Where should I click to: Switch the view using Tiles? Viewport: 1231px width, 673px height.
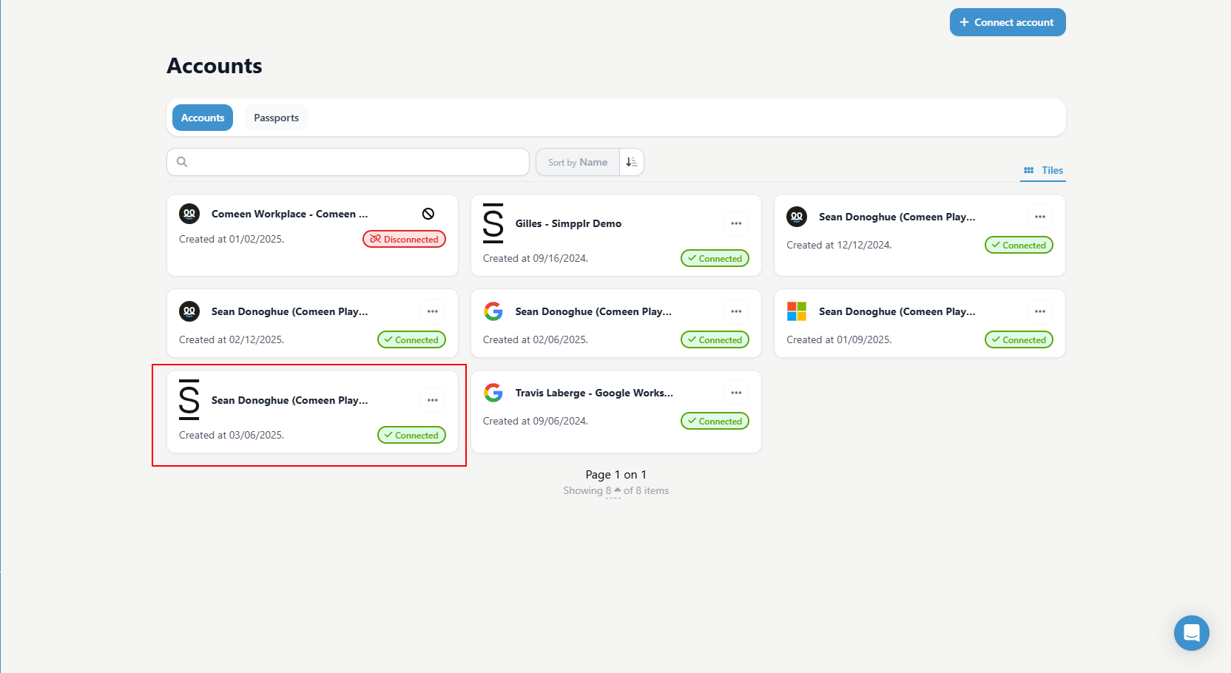pos(1043,170)
